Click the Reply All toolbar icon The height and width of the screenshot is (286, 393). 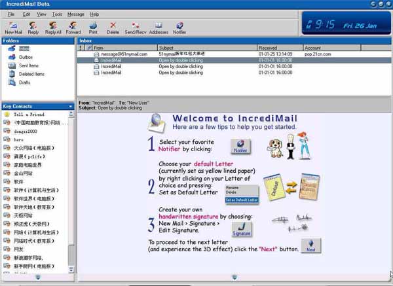53,27
